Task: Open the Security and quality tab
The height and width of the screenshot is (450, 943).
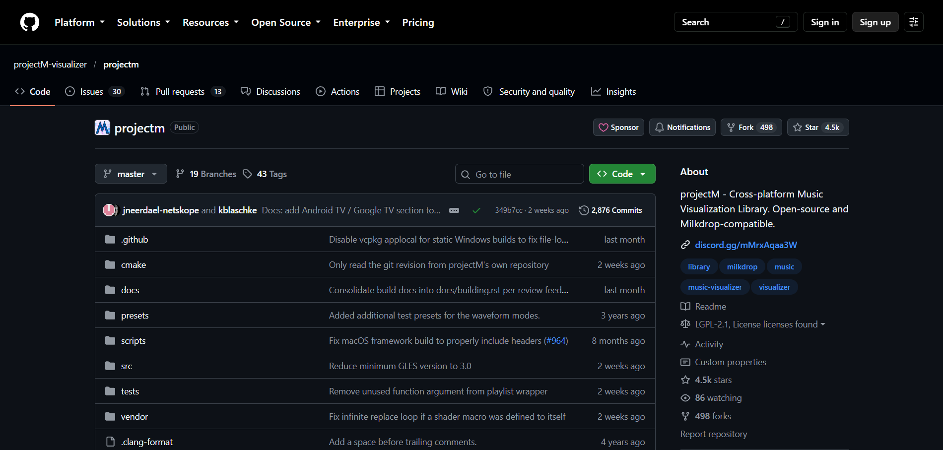Action: coord(529,92)
